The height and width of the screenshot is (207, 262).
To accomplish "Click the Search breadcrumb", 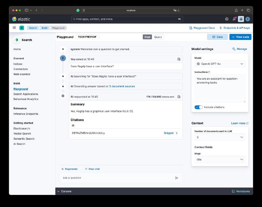I will 33,28.
